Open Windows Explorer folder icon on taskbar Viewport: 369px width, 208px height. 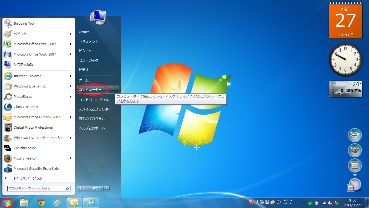(x=24, y=203)
